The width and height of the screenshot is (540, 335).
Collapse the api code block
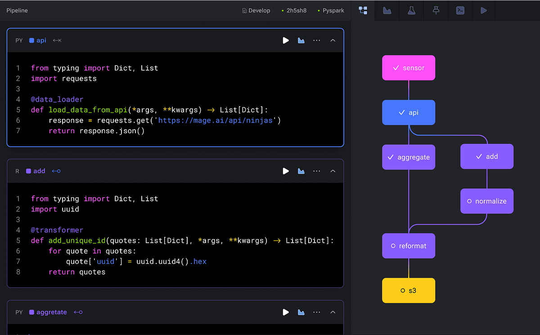333,40
